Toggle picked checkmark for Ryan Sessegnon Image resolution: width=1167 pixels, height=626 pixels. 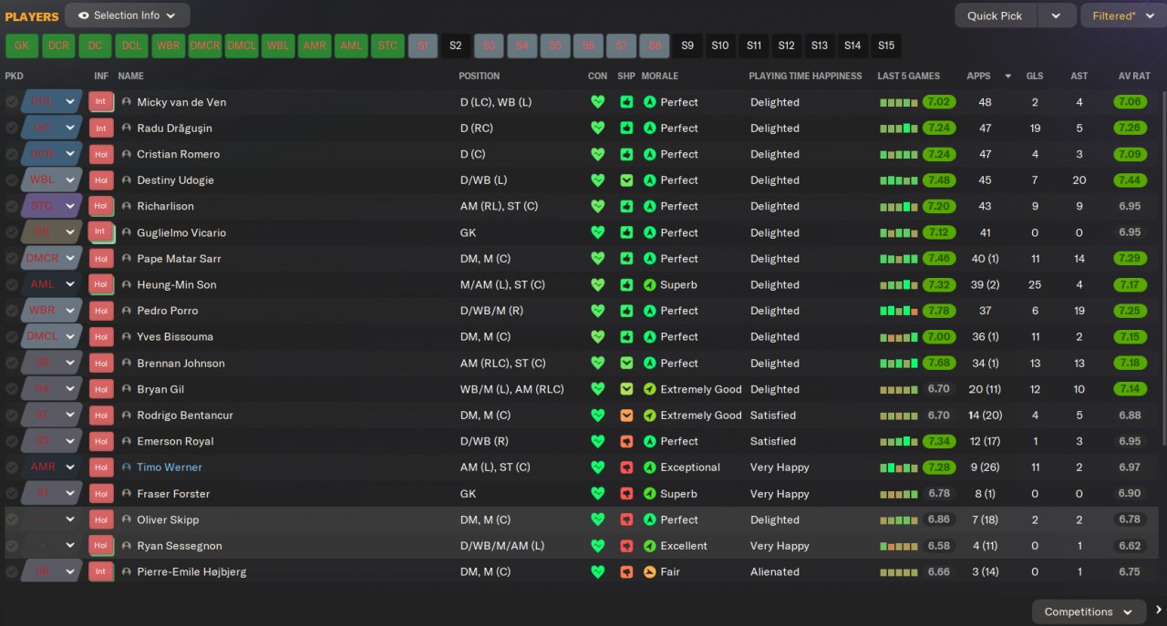point(12,545)
